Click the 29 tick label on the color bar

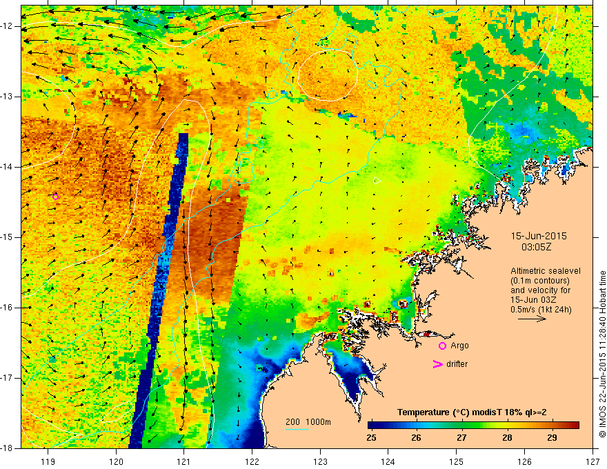552,438
